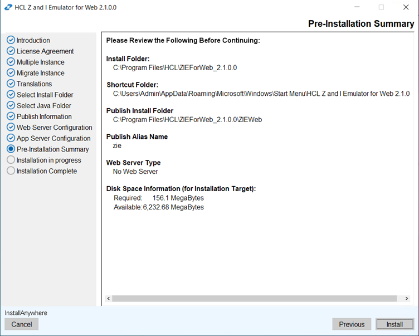The width and height of the screenshot is (419, 336).
Task: Click the 'Publish Information' step label
Action: (44, 116)
